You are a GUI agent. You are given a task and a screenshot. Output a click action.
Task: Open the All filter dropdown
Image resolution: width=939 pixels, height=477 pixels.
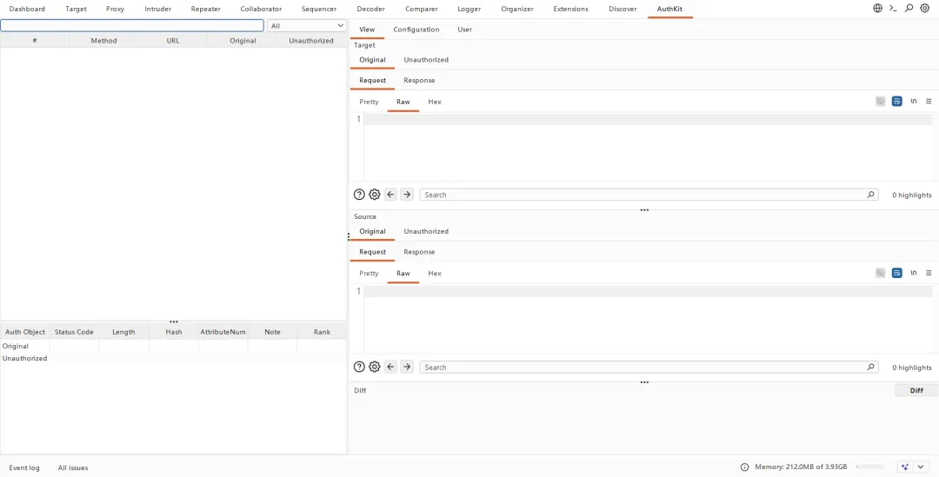pos(307,26)
